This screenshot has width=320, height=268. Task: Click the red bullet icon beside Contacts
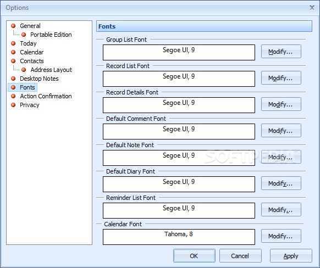click(13, 61)
